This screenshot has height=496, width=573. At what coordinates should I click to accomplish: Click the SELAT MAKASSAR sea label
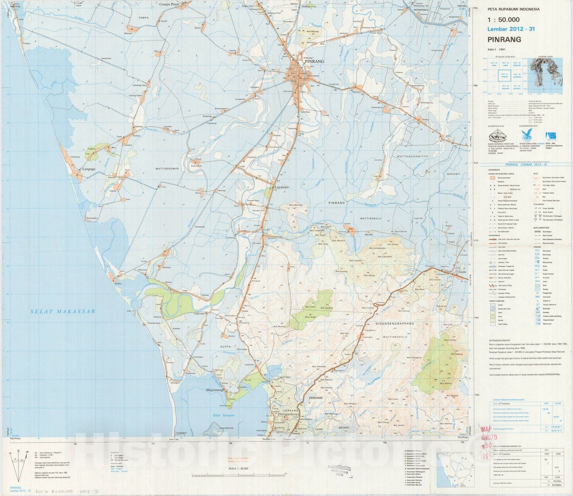(63, 312)
